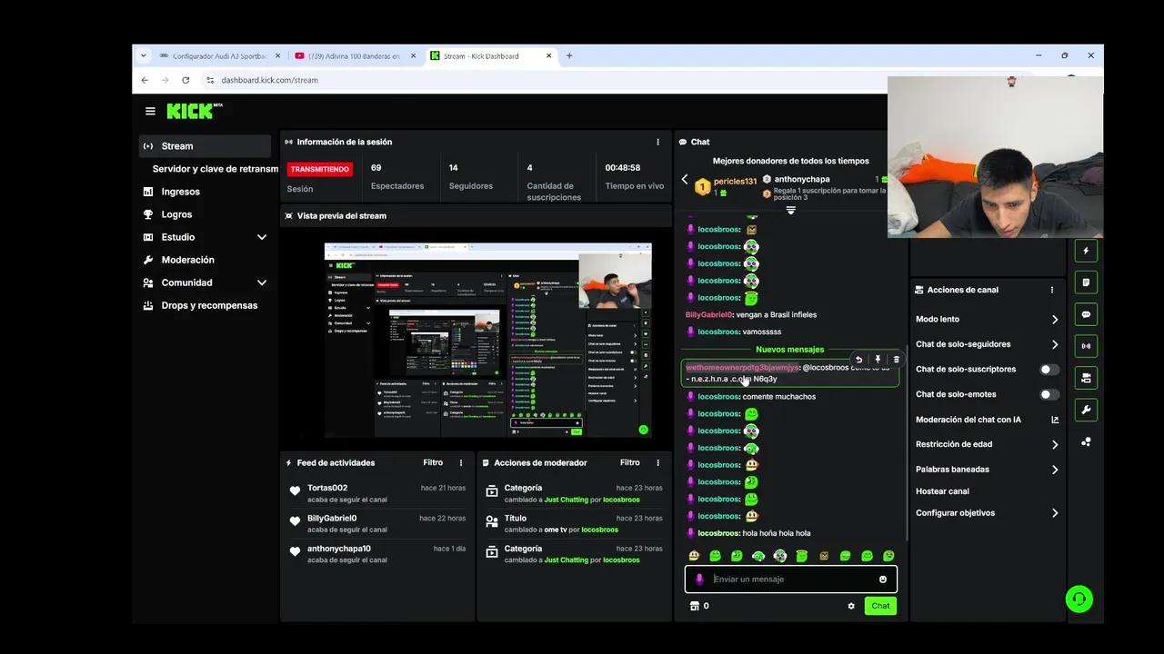Click the Kick logo
Screen dimensions: 1164x654
(x=194, y=111)
